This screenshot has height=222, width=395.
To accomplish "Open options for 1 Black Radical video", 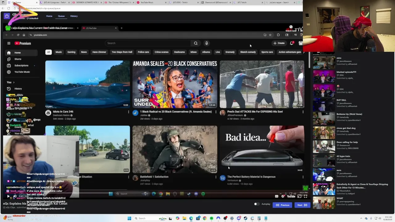I will (x=216, y=112).
